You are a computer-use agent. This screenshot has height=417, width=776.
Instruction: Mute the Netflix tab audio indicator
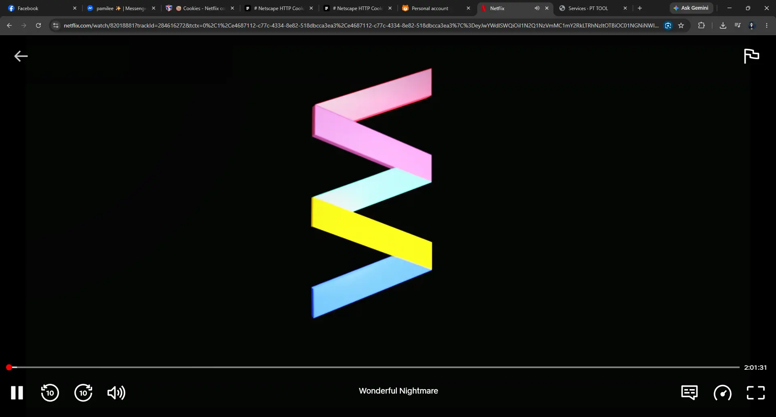[x=537, y=8]
